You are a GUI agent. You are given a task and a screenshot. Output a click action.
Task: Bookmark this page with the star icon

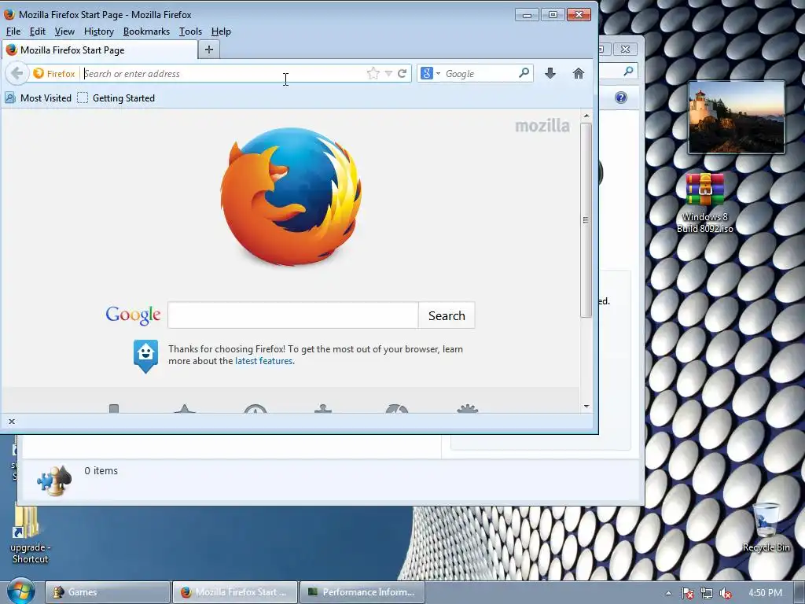coord(373,73)
